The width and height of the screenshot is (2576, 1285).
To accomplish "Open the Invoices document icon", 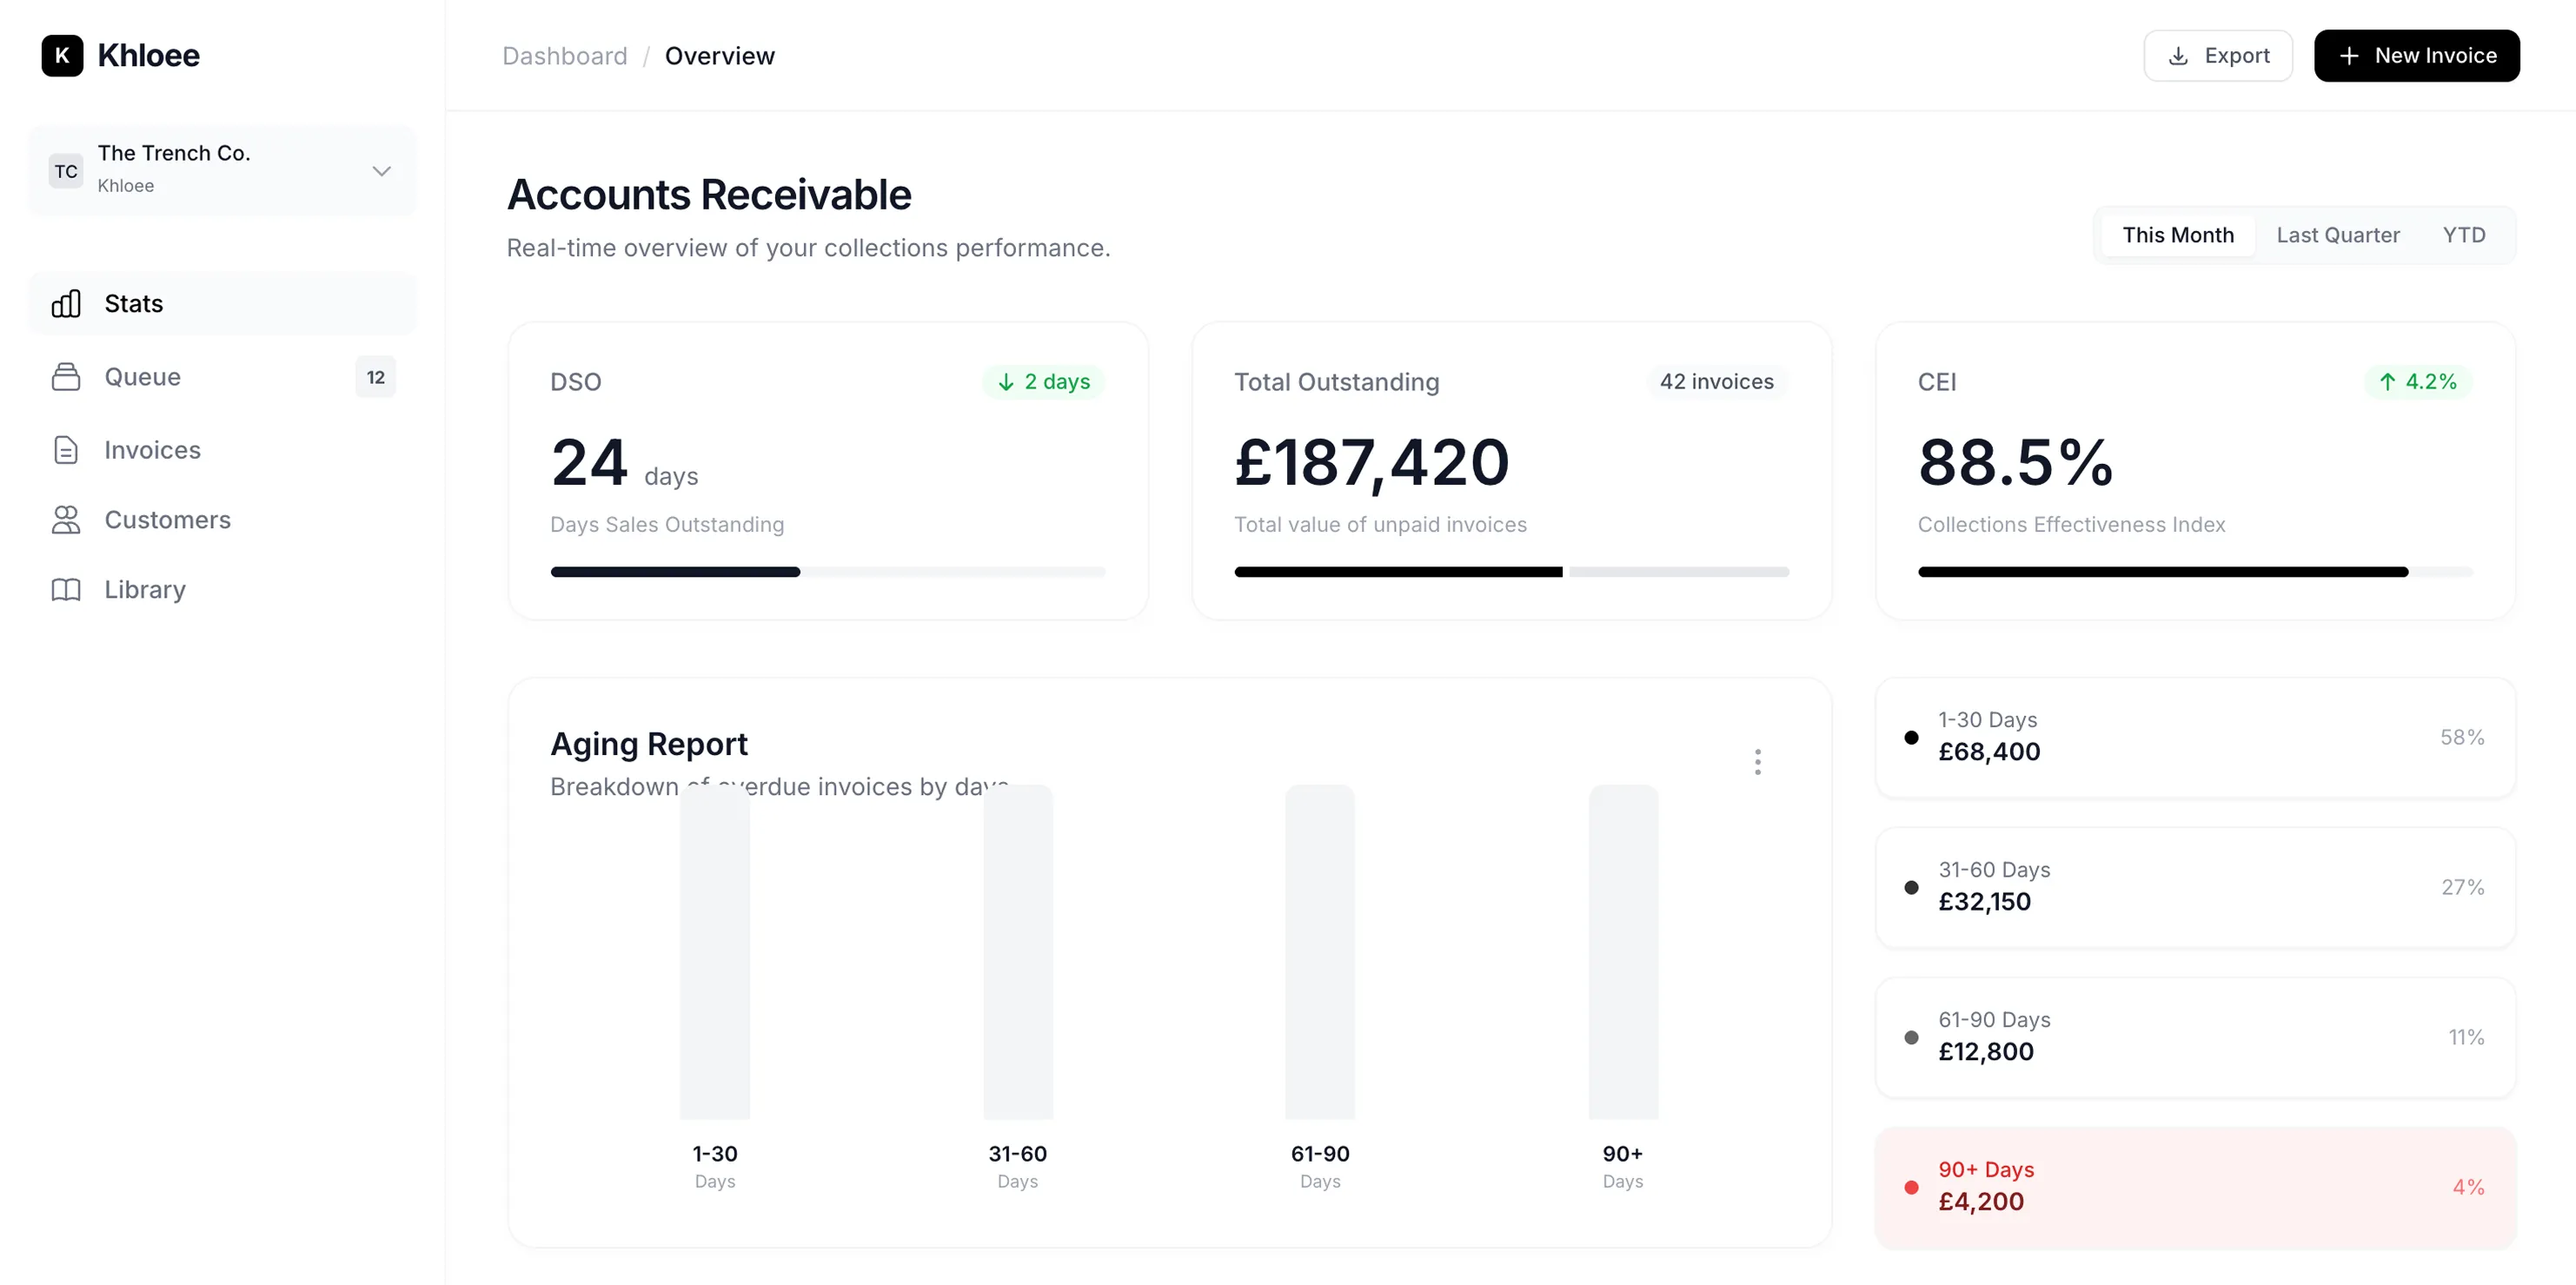I will 66,450.
